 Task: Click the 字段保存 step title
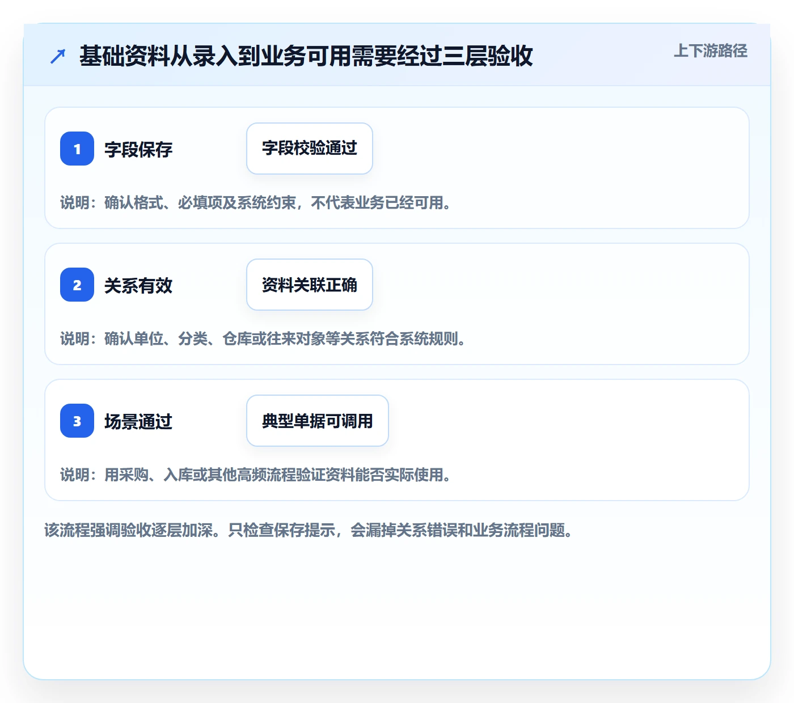coord(138,150)
